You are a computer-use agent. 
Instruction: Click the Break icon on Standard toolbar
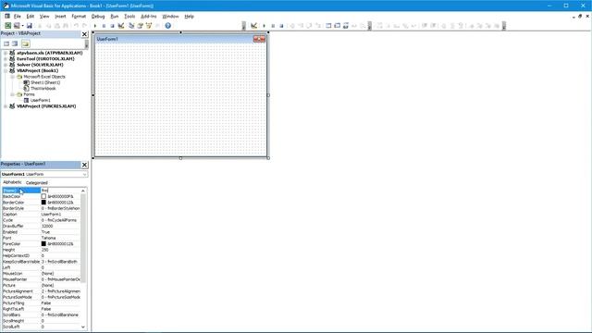click(104, 26)
